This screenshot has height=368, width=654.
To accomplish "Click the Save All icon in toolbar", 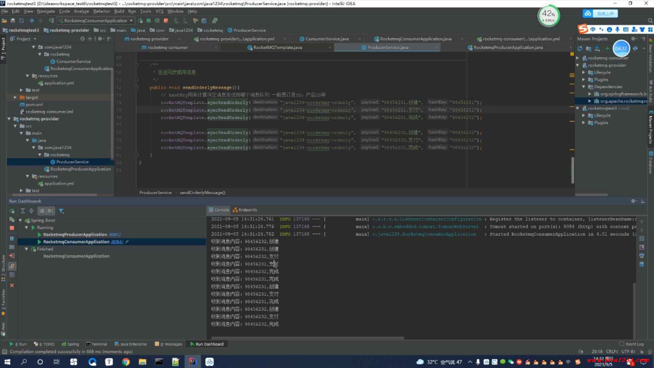I will click(13, 21).
